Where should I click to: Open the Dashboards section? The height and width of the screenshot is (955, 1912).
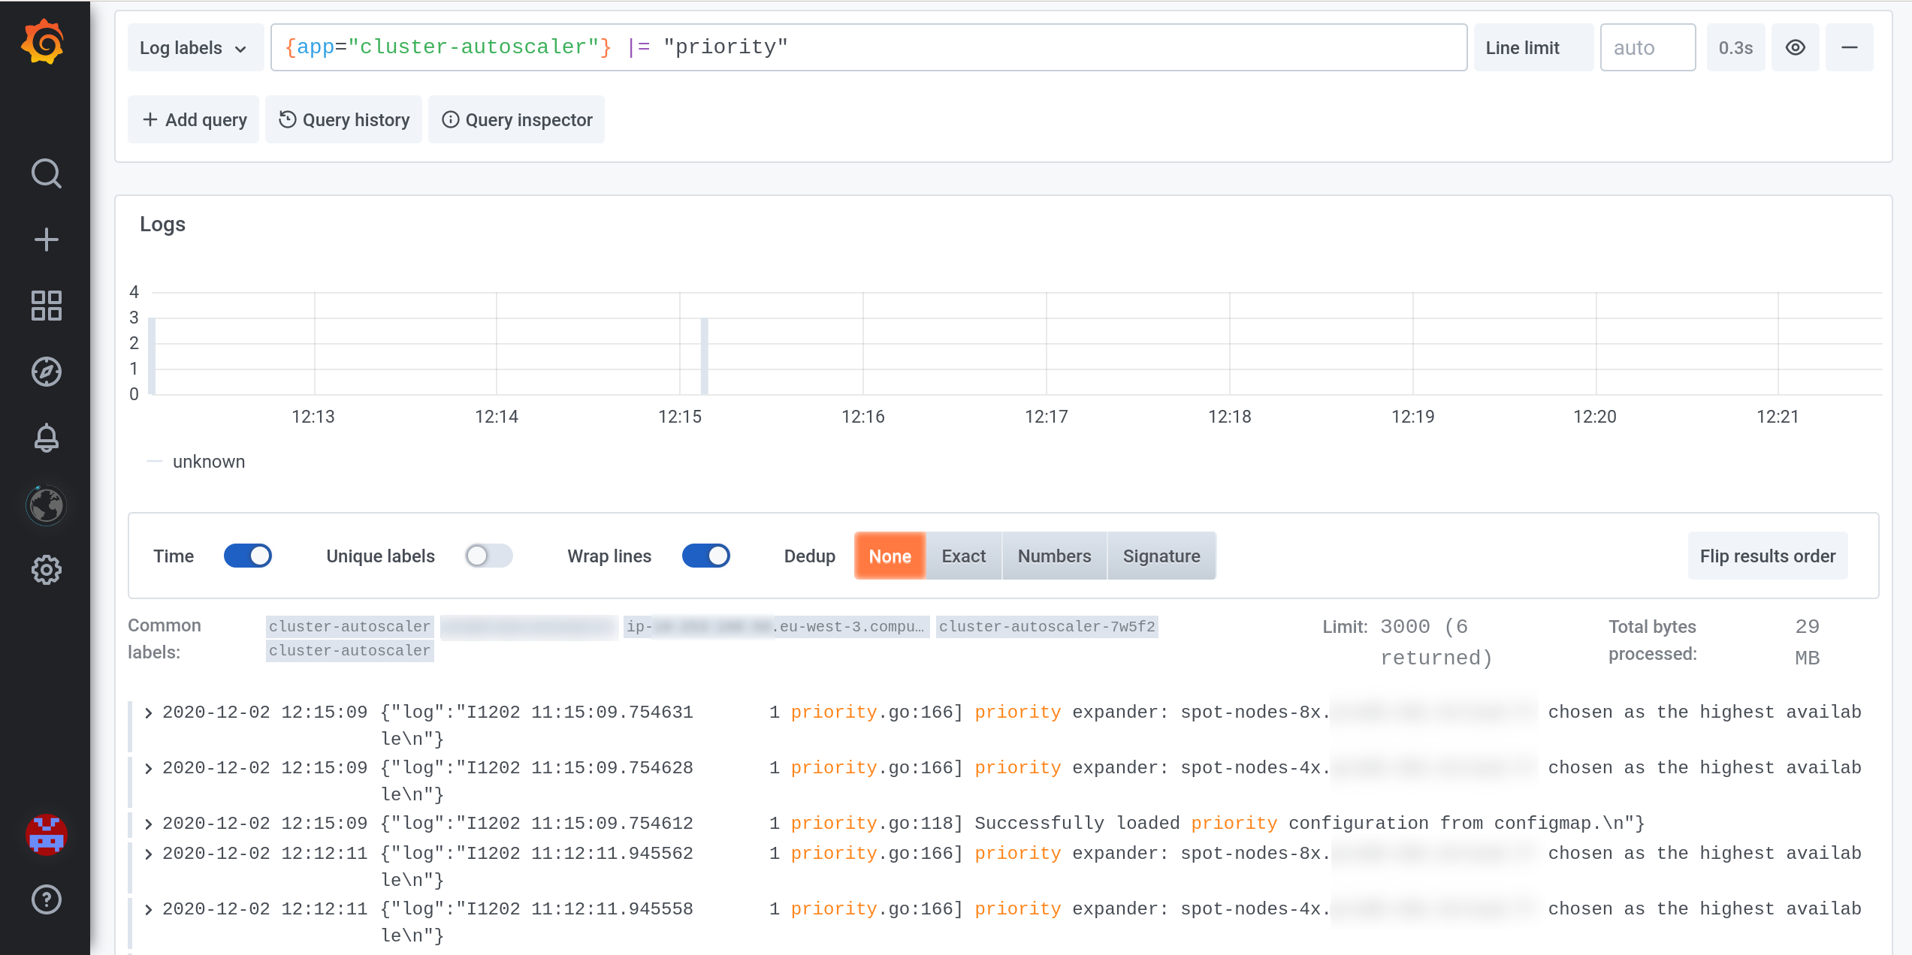[x=47, y=306]
